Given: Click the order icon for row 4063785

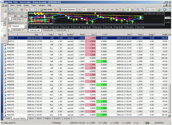Looking at the screenshot, I should [x=5, y=115].
